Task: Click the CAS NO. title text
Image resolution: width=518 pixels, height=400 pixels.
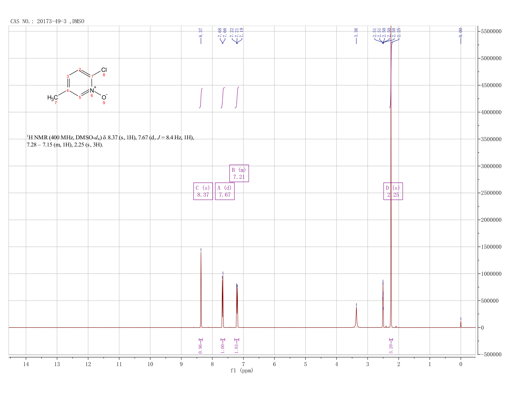Action: (x=47, y=21)
